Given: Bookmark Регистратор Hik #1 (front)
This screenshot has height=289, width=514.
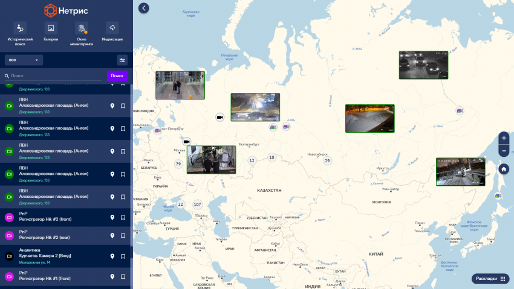Looking at the screenshot, I should coord(123,277).
